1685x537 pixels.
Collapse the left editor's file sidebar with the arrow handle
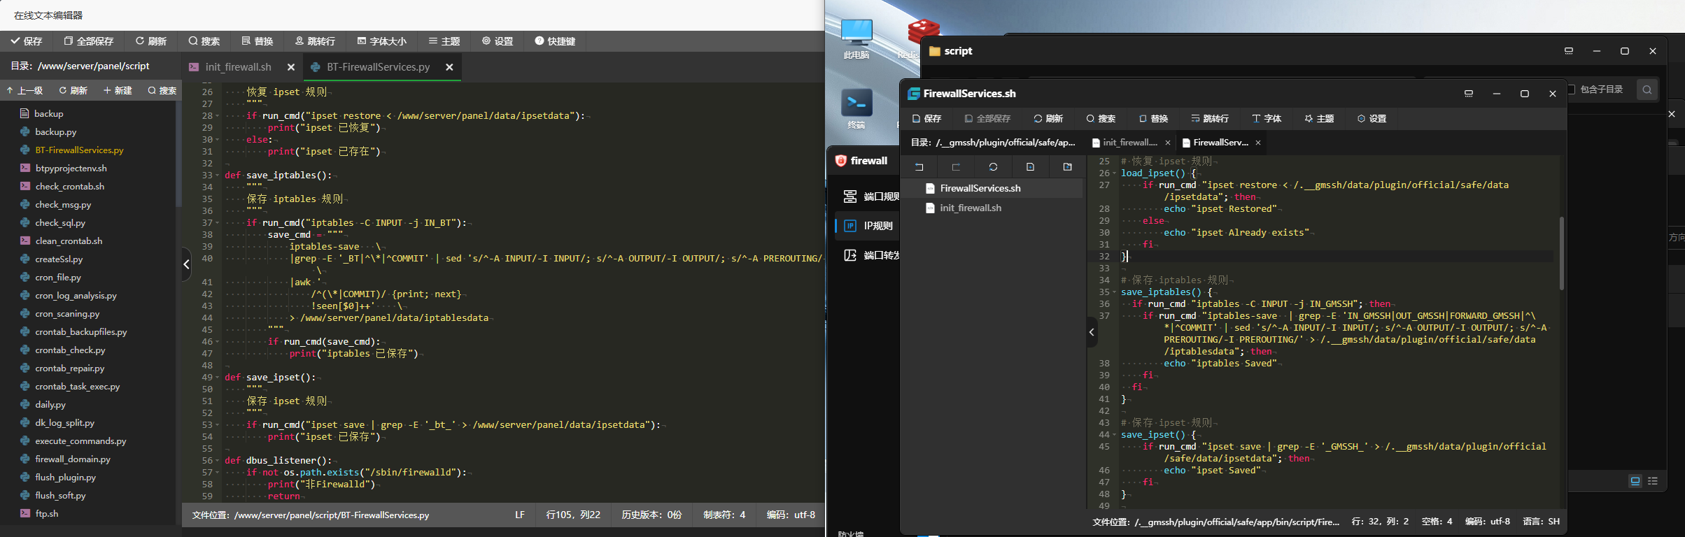tap(186, 264)
